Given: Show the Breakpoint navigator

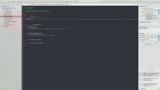Looking at the screenshot, I should click(17, 4).
